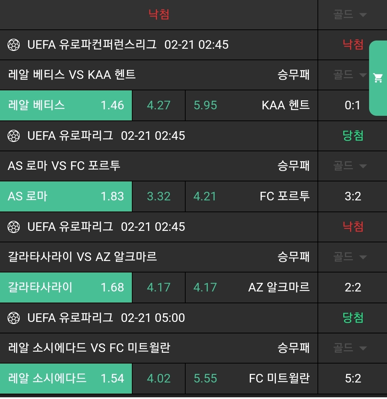The height and width of the screenshot is (399, 387).
Task: Click soccer ball icon in AS 로마 match header
Action: 14,136
